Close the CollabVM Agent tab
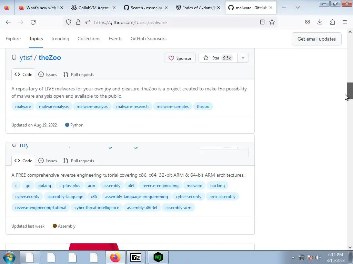The image size is (353, 264). pos(114,8)
